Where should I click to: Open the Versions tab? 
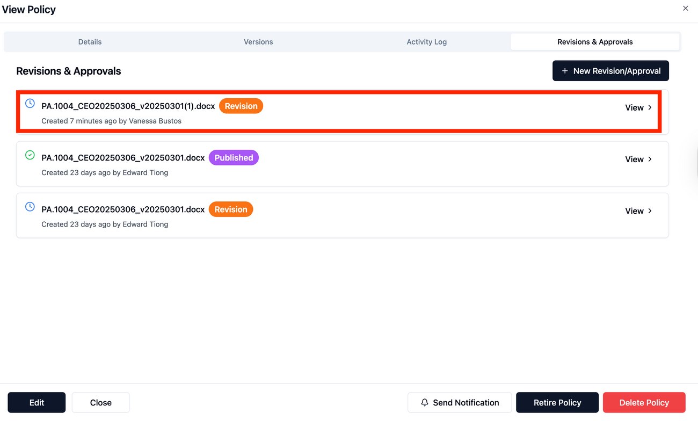click(258, 42)
